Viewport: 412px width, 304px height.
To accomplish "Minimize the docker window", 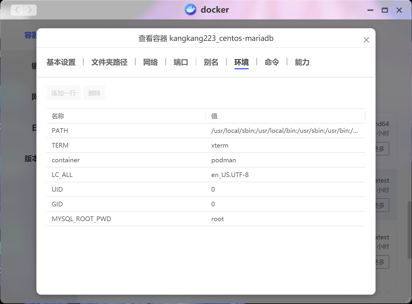I will (x=370, y=10).
